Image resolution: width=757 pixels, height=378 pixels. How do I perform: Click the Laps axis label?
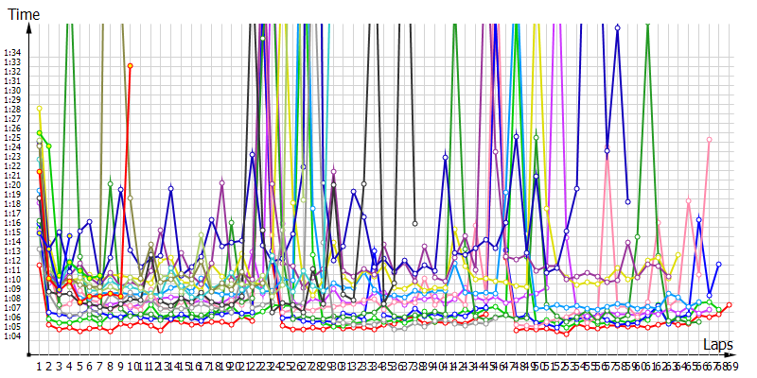click(716, 346)
